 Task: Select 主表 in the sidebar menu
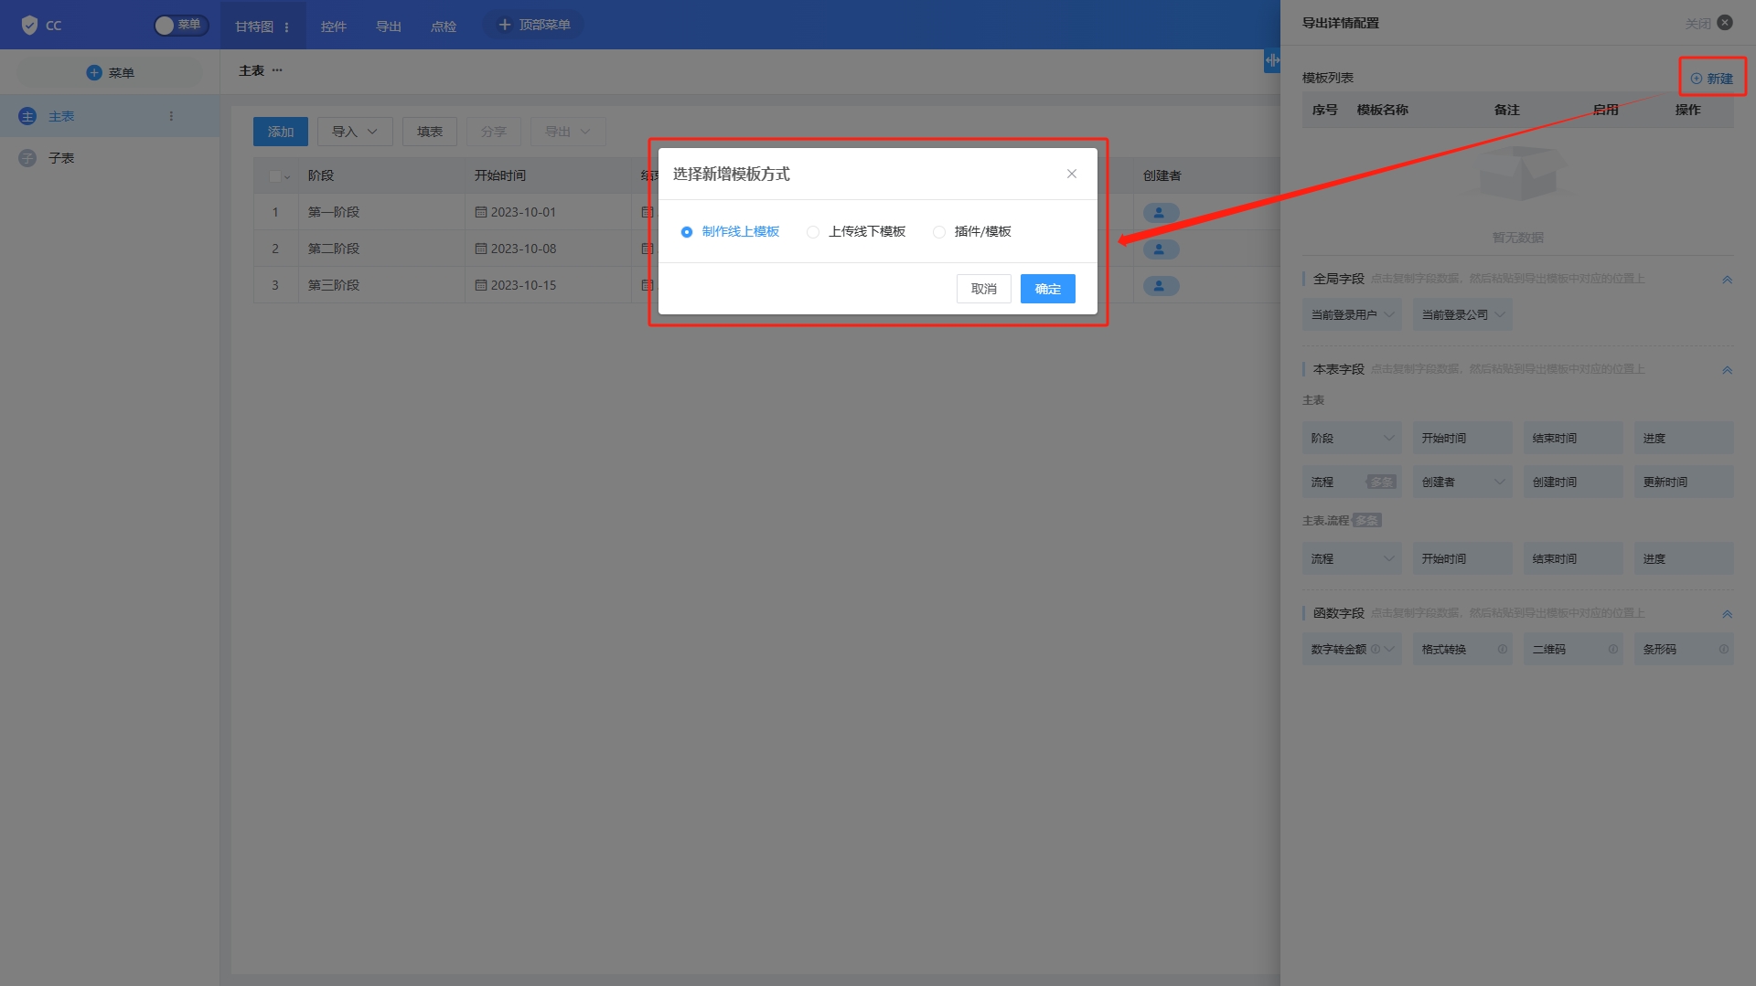pyautogui.click(x=110, y=116)
